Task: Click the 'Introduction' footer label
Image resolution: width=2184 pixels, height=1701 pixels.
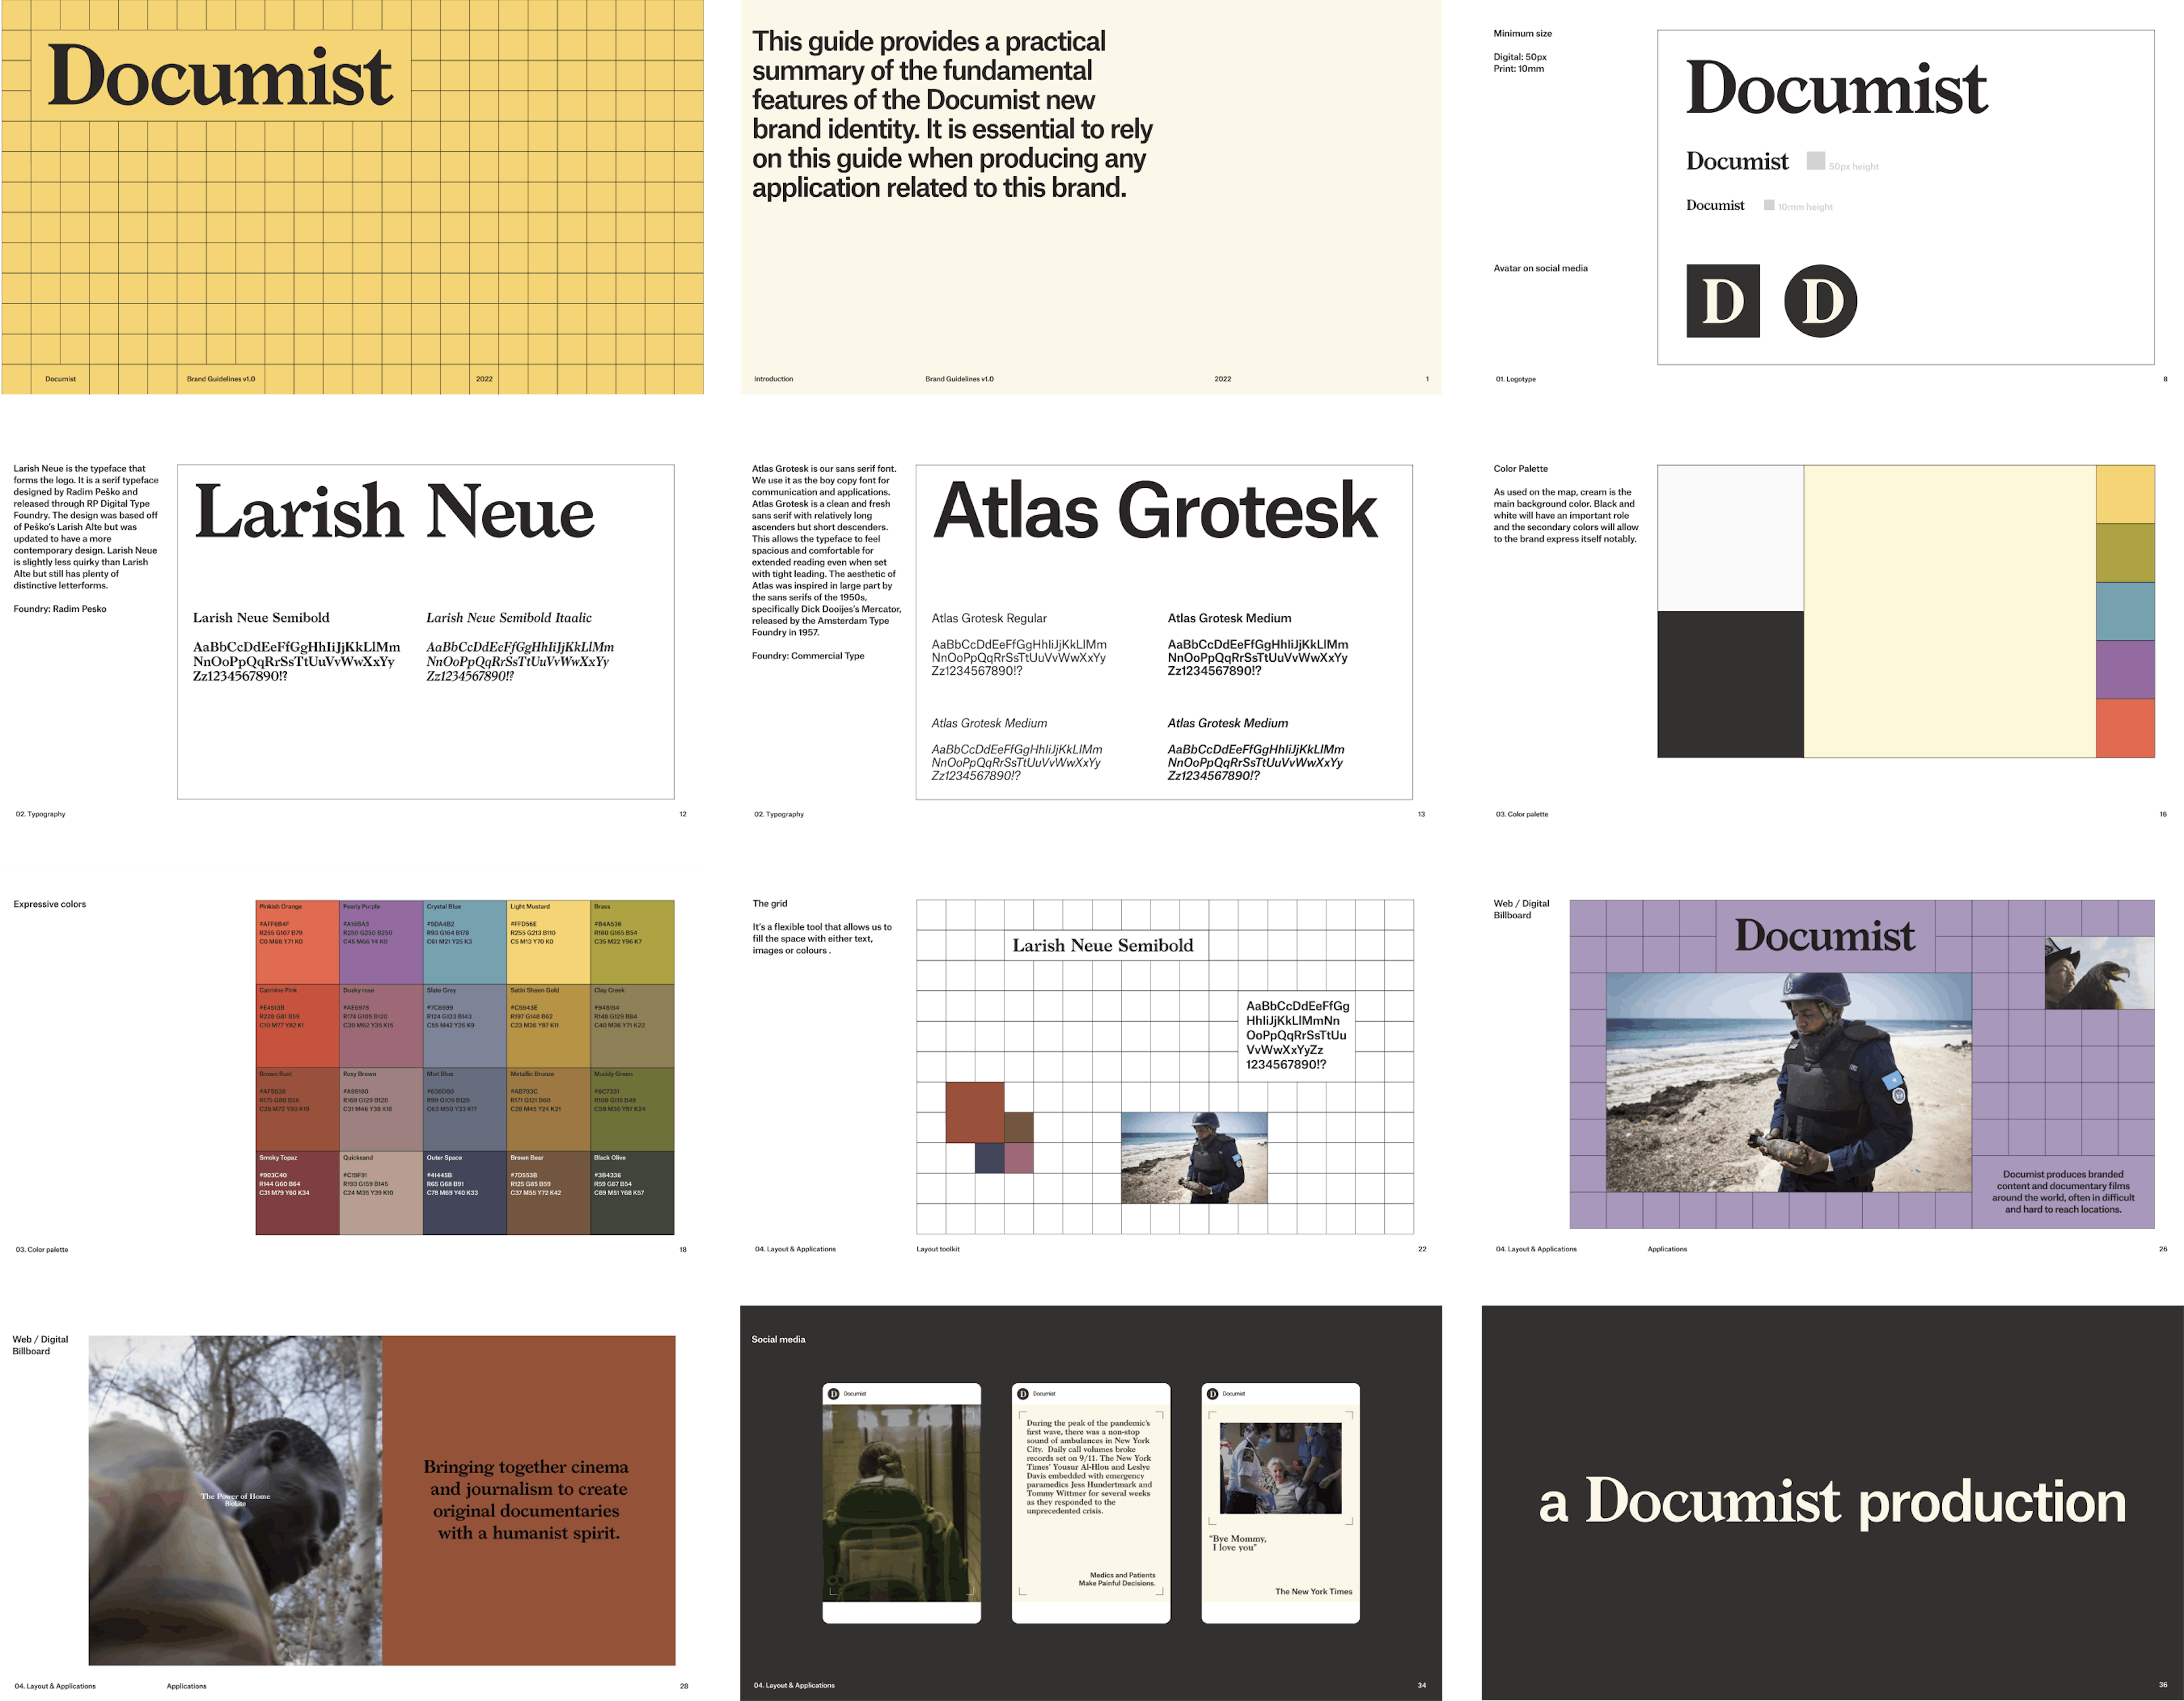Action: pos(773,379)
